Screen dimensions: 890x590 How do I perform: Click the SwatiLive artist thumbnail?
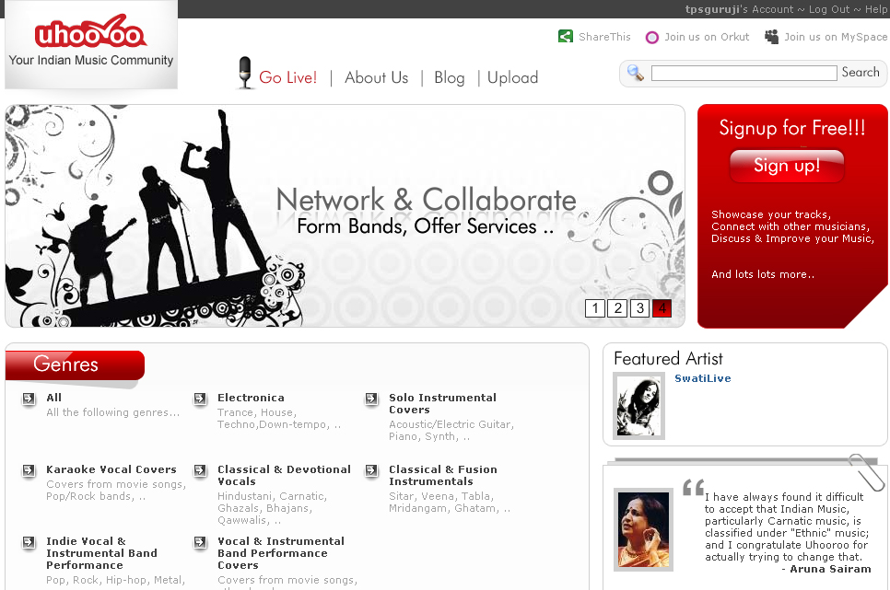pyautogui.click(x=638, y=406)
